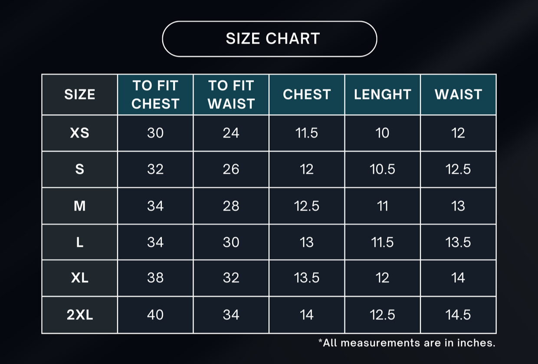Click the XL size row label

click(80, 278)
